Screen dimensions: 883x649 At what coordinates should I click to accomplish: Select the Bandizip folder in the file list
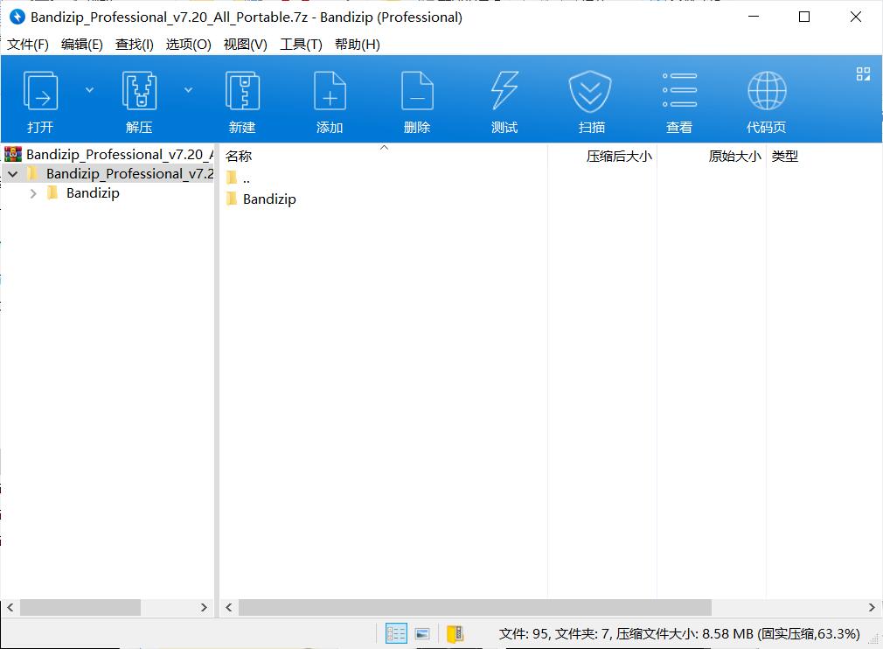268,199
